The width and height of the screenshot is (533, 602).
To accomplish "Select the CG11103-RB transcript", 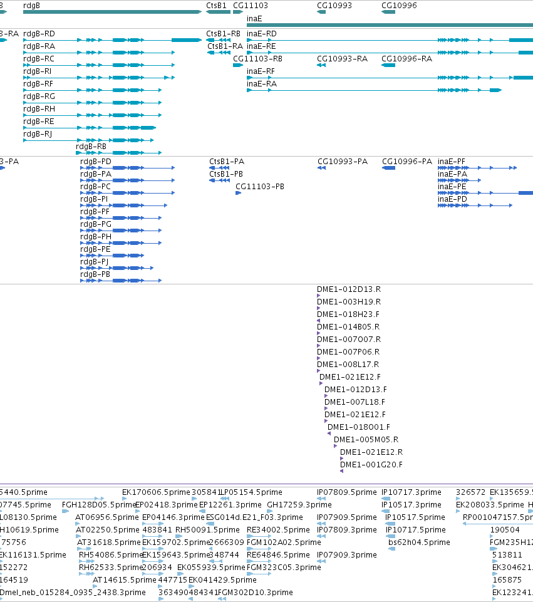I will (x=258, y=59).
